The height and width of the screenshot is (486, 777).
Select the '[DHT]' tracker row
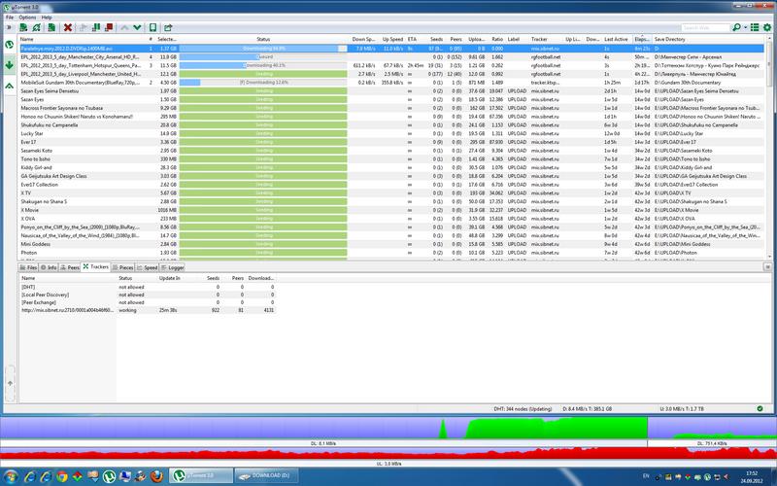148,287
